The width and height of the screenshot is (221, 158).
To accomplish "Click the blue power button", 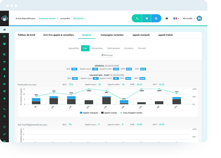I will pos(156,18).
